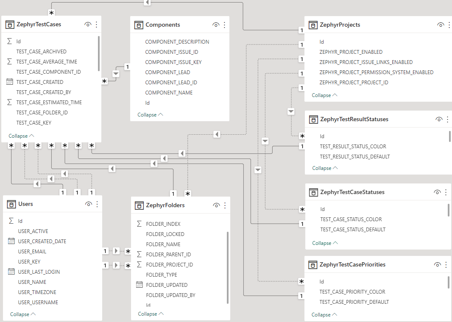Click the ZephyrTestCases table icon

tap(10, 25)
